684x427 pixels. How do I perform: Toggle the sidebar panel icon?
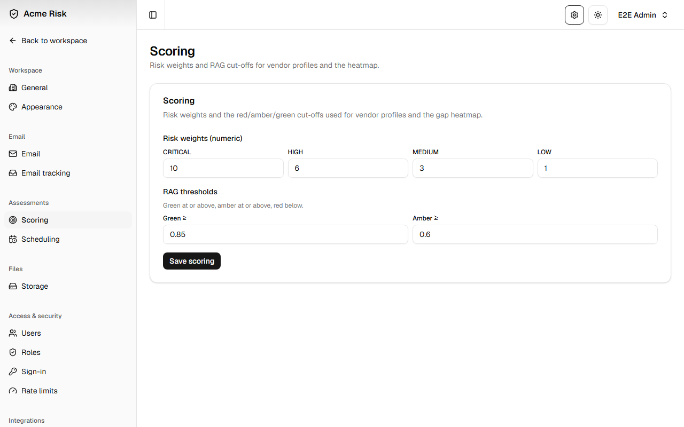[x=153, y=15]
